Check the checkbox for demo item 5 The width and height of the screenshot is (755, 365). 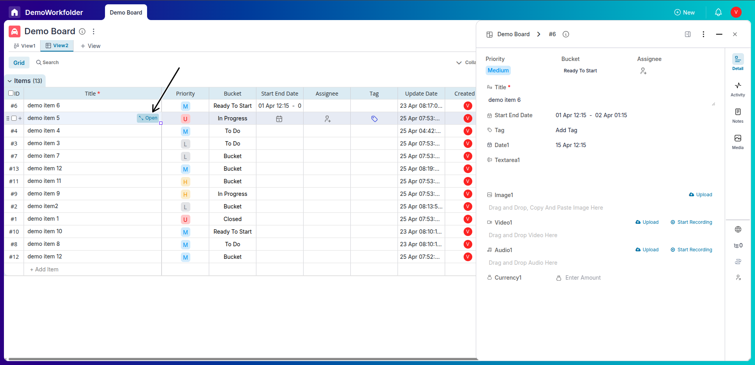coord(14,118)
